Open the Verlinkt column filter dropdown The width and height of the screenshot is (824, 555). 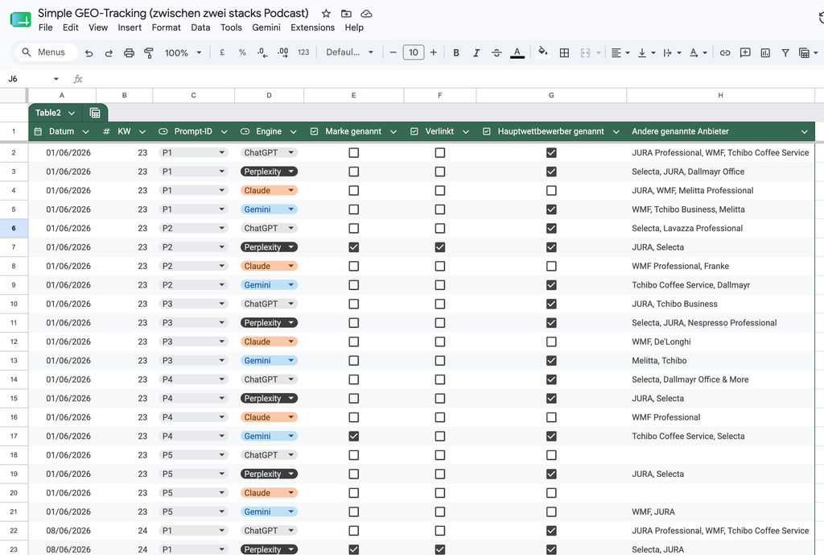466,131
